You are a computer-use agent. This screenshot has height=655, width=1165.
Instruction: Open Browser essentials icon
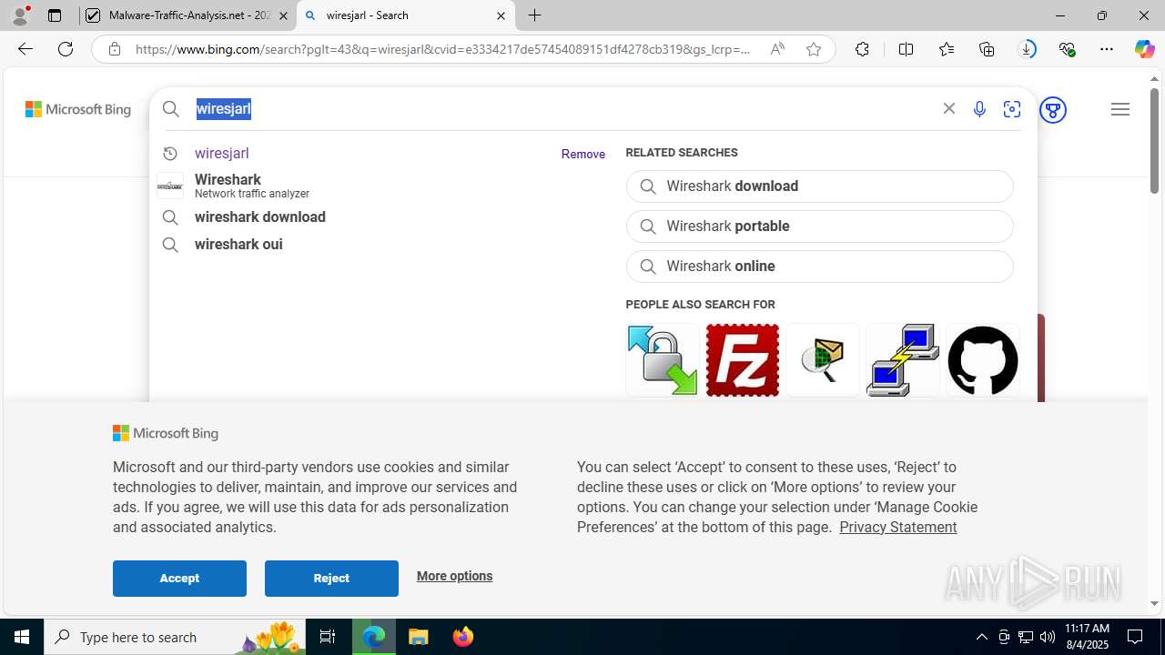pyautogui.click(x=1068, y=49)
